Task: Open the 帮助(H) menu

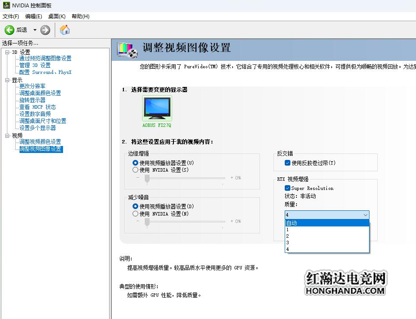Action: (80, 17)
